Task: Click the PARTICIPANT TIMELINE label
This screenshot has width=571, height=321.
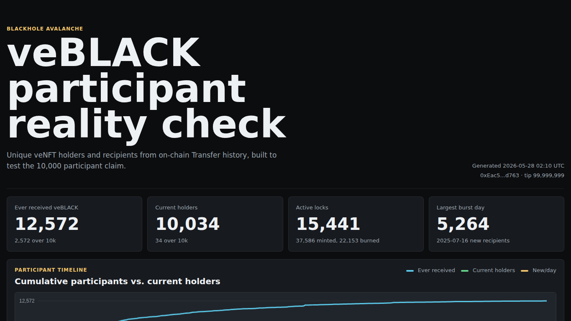Action: pyautogui.click(x=51, y=270)
